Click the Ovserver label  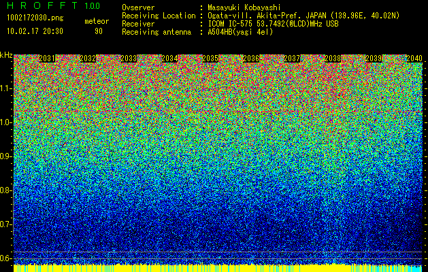[x=138, y=7]
